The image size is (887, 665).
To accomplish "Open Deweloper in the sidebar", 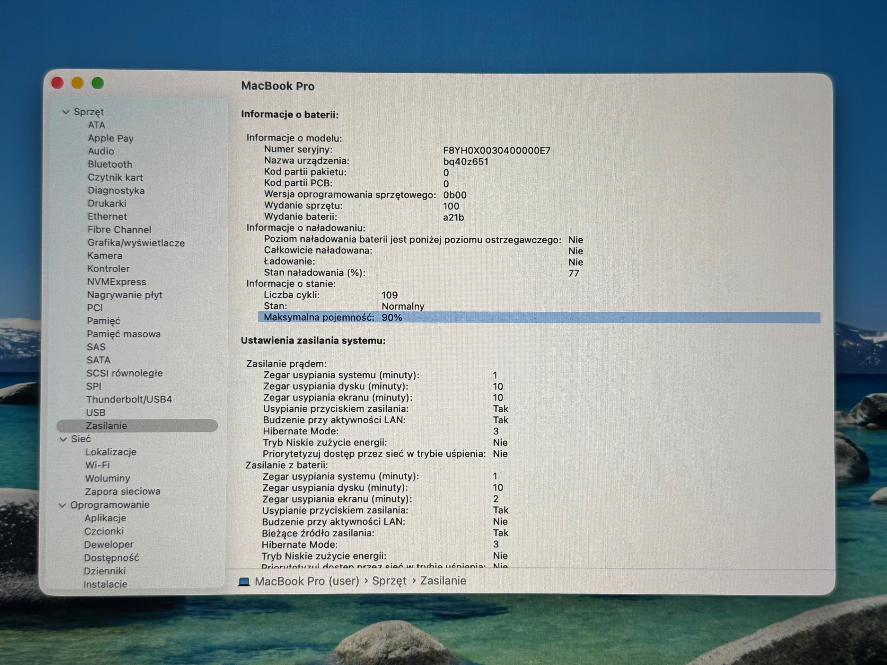I will 109,544.
